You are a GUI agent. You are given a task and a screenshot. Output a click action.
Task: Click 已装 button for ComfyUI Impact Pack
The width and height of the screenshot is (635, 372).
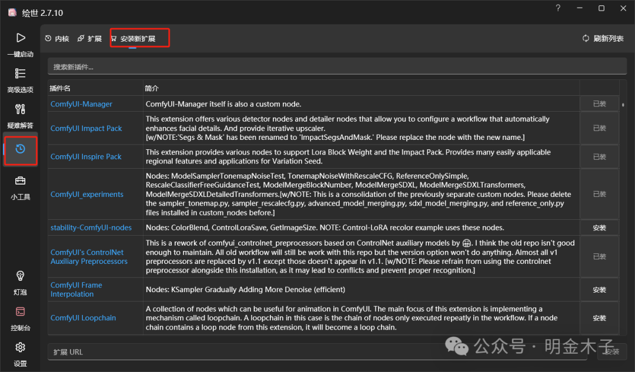pyautogui.click(x=599, y=128)
